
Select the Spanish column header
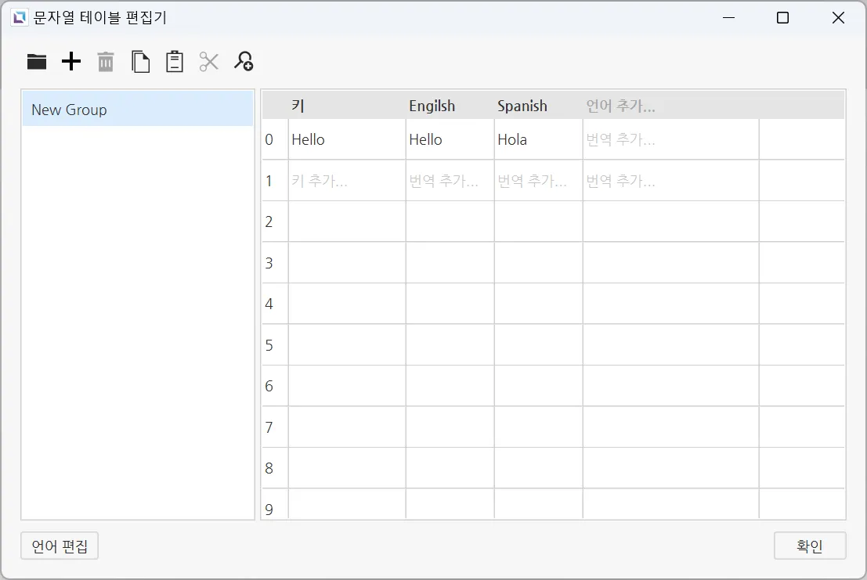click(522, 106)
